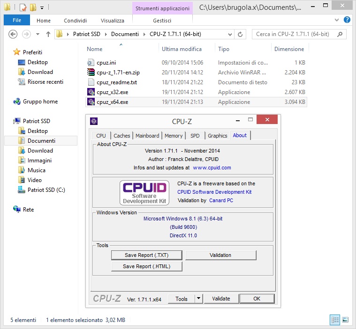Open Explorer help with the blue question mark
The image size is (356, 329).
point(347,20)
